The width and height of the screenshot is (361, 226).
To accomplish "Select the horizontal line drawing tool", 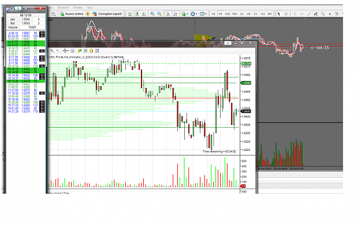I will 302,14.
